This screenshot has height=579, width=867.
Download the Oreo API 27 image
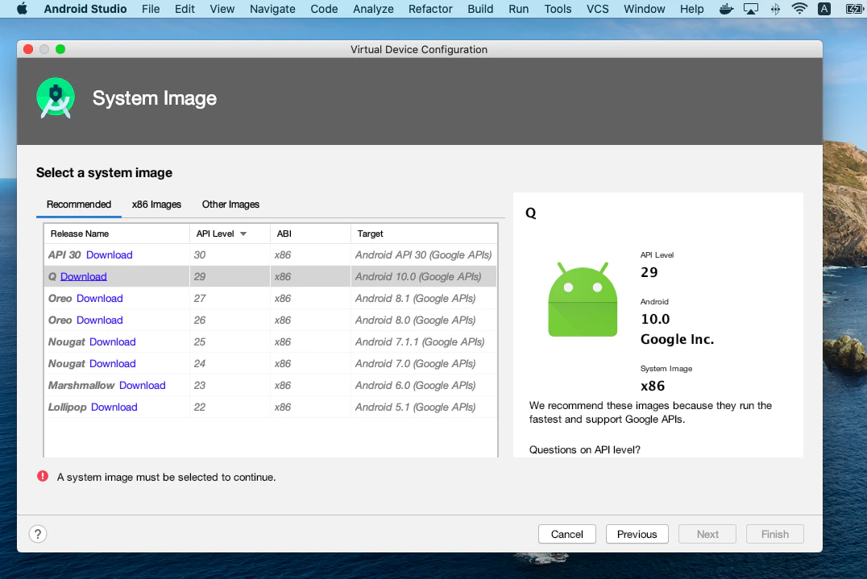pyautogui.click(x=100, y=298)
